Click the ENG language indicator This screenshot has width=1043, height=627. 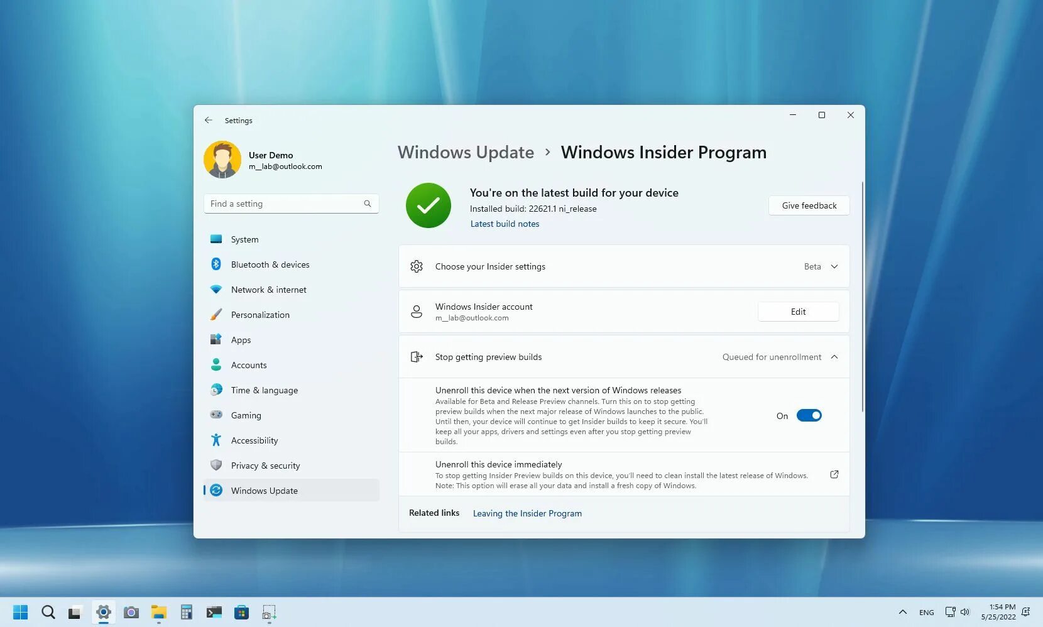pos(927,613)
